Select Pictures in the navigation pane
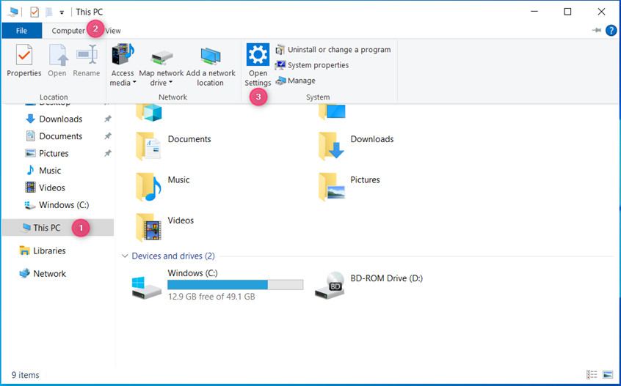The width and height of the screenshot is (621, 386). pyautogui.click(x=54, y=153)
